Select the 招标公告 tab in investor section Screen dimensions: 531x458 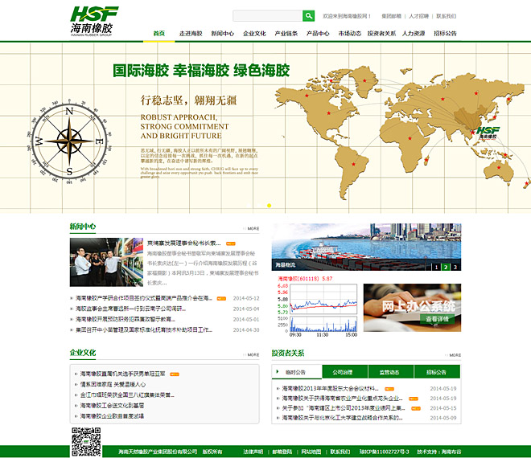(437, 372)
